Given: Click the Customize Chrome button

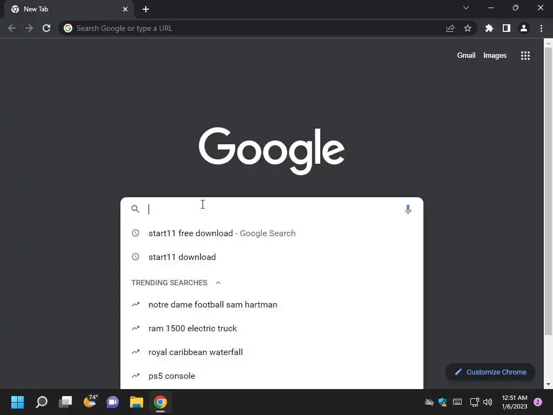Looking at the screenshot, I should point(490,372).
